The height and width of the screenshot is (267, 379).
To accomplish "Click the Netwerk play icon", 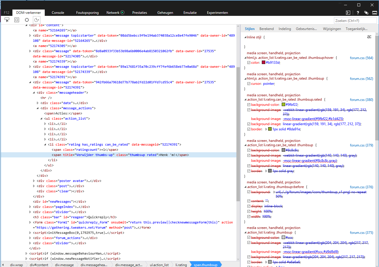I will coord(122,12).
